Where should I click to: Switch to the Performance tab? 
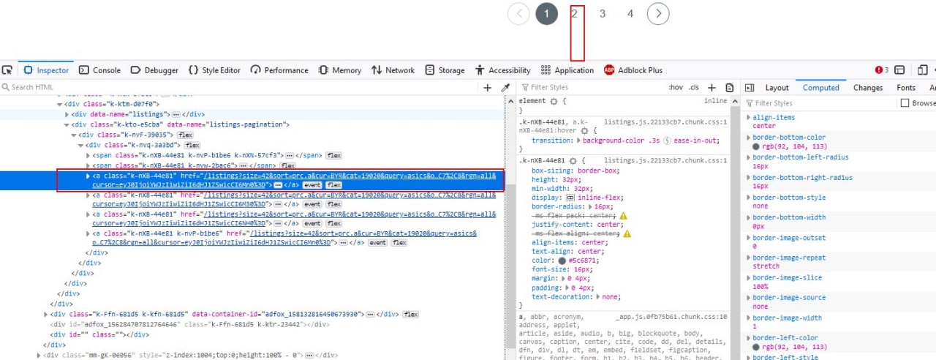[279, 70]
